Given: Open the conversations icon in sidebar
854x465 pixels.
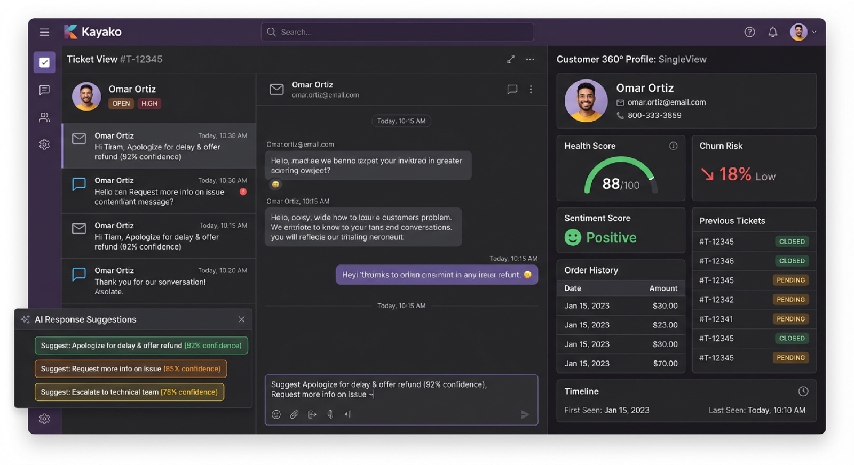Looking at the screenshot, I should click(x=44, y=90).
